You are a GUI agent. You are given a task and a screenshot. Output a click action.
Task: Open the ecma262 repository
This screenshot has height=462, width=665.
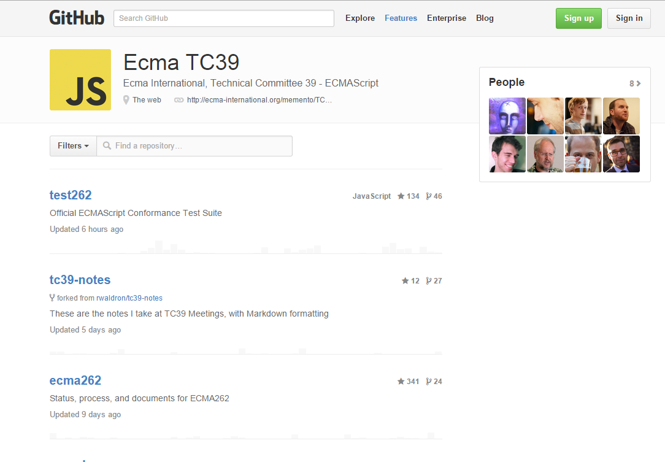[75, 380]
